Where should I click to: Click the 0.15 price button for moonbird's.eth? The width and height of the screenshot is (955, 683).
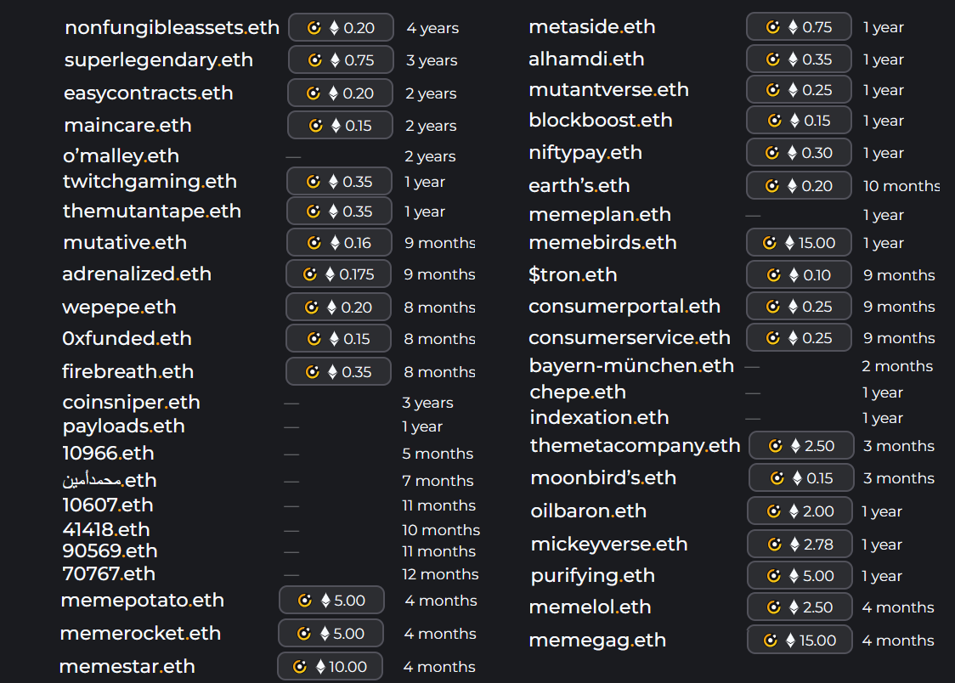click(x=801, y=478)
